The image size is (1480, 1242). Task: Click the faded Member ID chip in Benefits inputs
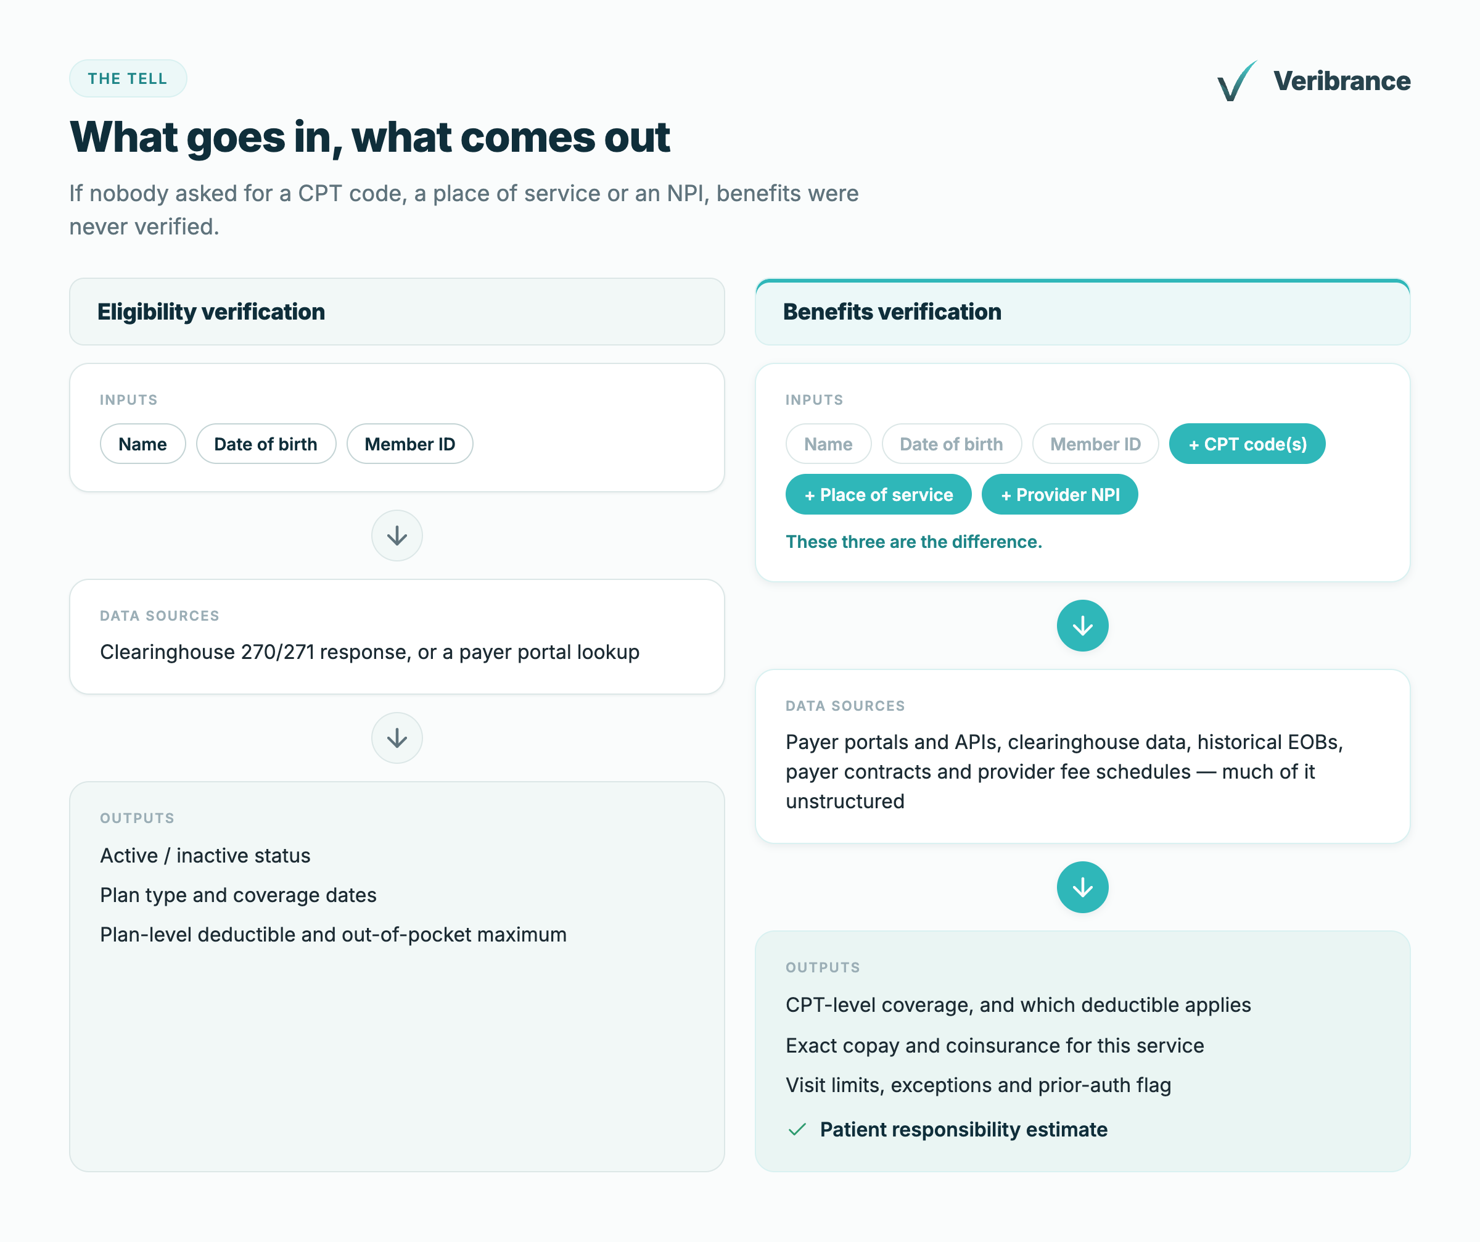point(1095,444)
